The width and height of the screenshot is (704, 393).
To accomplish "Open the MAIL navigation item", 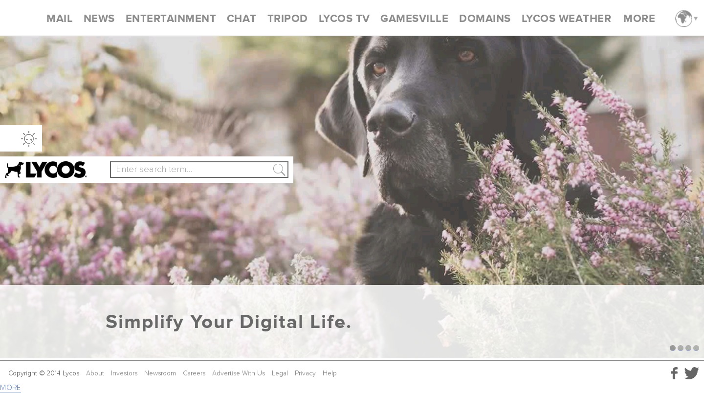I will [60, 19].
